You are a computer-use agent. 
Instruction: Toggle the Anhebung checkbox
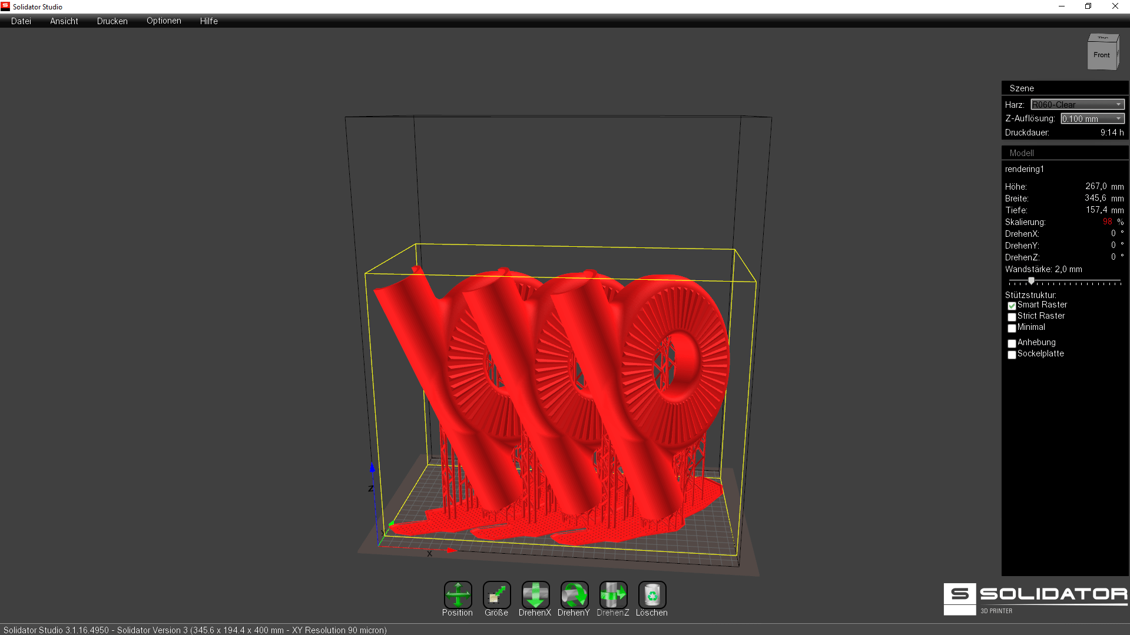1012,343
